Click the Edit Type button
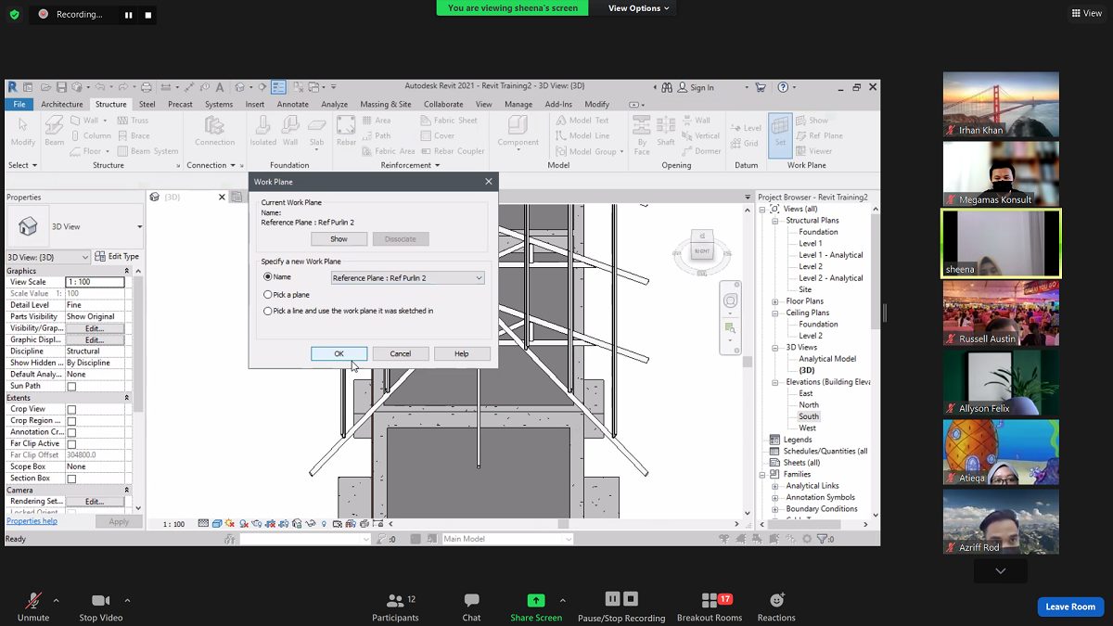This screenshot has width=1113, height=626. (x=118, y=257)
